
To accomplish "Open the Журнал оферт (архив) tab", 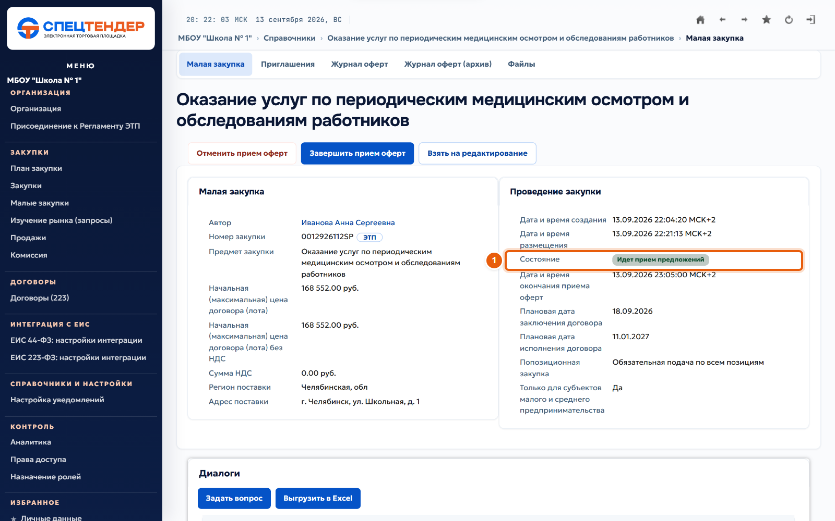I will [448, 64].
